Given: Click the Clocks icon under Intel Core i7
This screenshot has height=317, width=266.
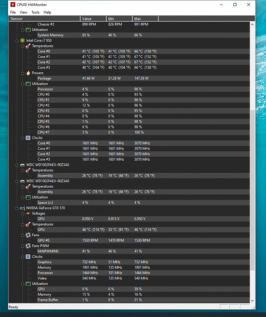Looking at the screenshot, I should [x=28, y=138].
